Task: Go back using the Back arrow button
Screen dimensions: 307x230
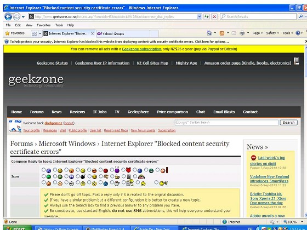Action: tap(8, 16)
